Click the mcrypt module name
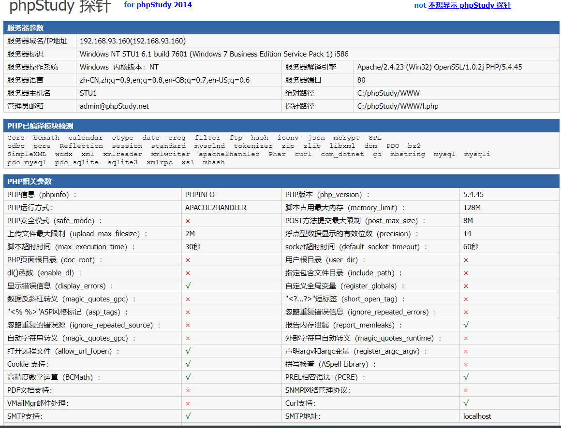The height and width of the screenshot is (428, 561). 346,138
